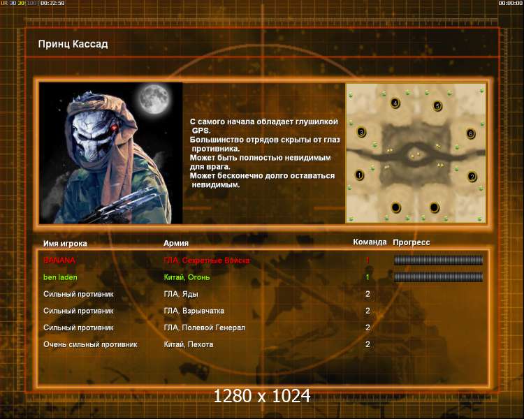This screenshot has width=524, height=419.
Task: Click army 'ГЛА, Секретные Войска'
Action: tap(207, 260)
